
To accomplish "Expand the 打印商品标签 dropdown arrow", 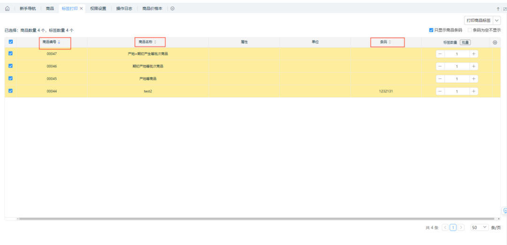I will tap(497, 20).
